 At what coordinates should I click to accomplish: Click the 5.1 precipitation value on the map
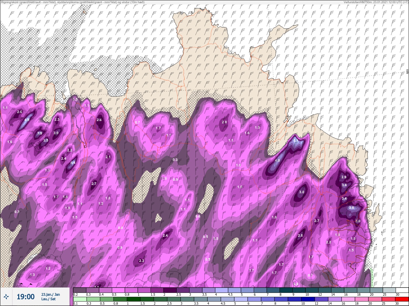(296, 140)
